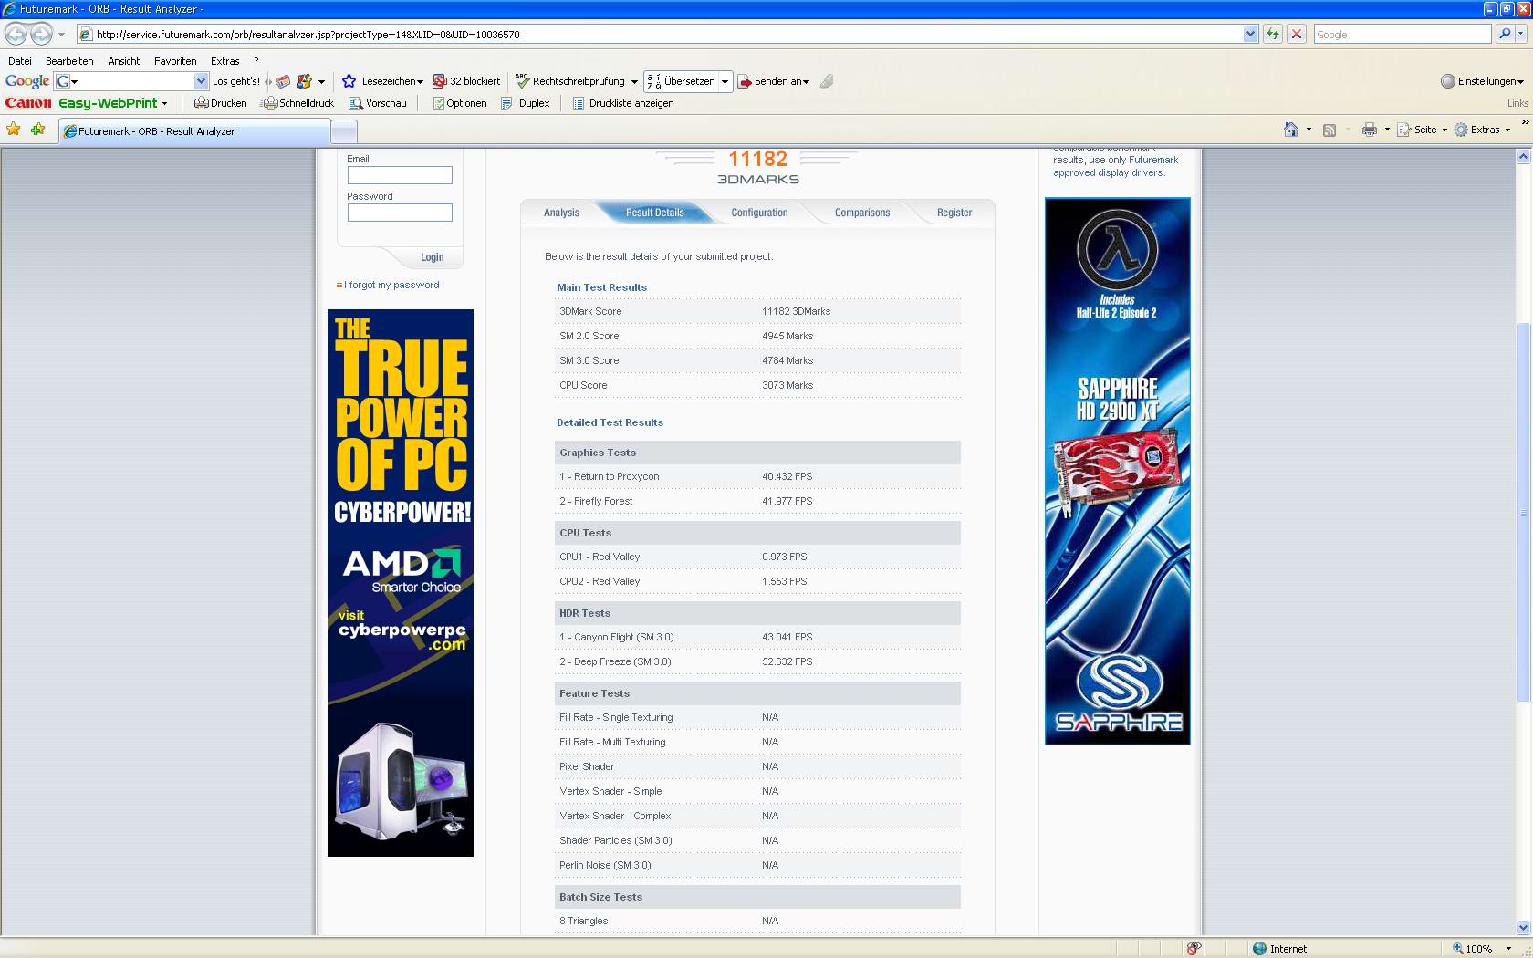Image resolution: width=1533 pixels, height=958 pixels.
Task: Add to Favorites with the star-plus icon
Action: click(x=37, y=130)
